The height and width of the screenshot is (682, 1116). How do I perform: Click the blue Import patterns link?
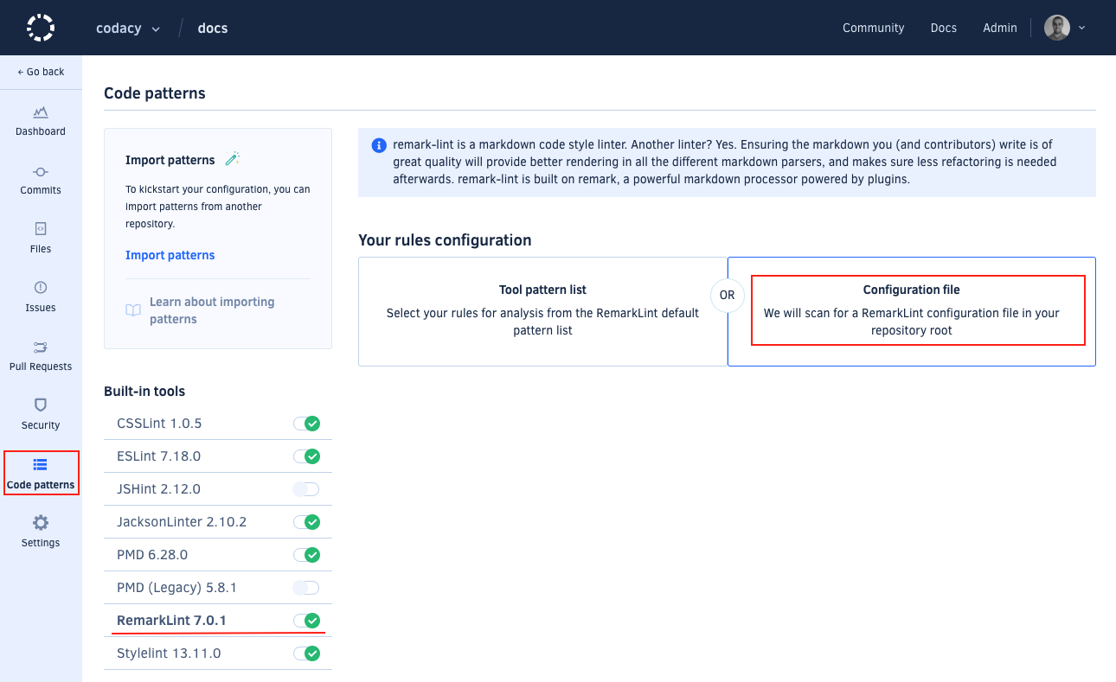tap(170, 255)
